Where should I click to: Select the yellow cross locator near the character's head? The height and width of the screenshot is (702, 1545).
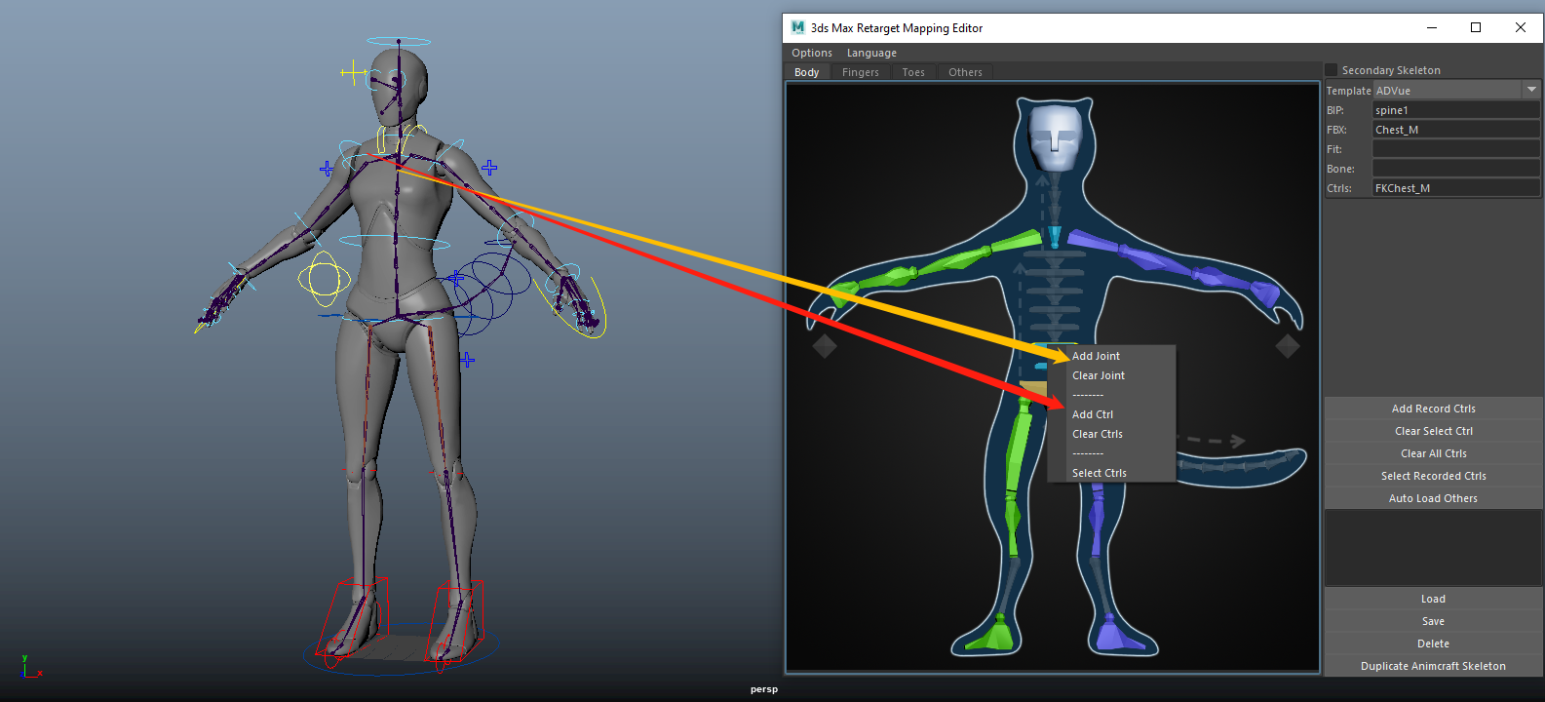coord(353,72)
